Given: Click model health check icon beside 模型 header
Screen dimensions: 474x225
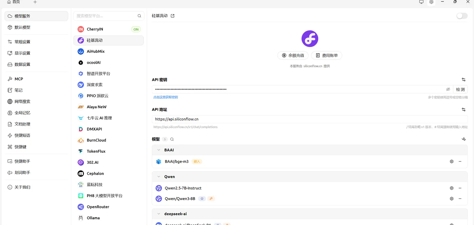Looking at the screenshot, I should pos(464,139).
